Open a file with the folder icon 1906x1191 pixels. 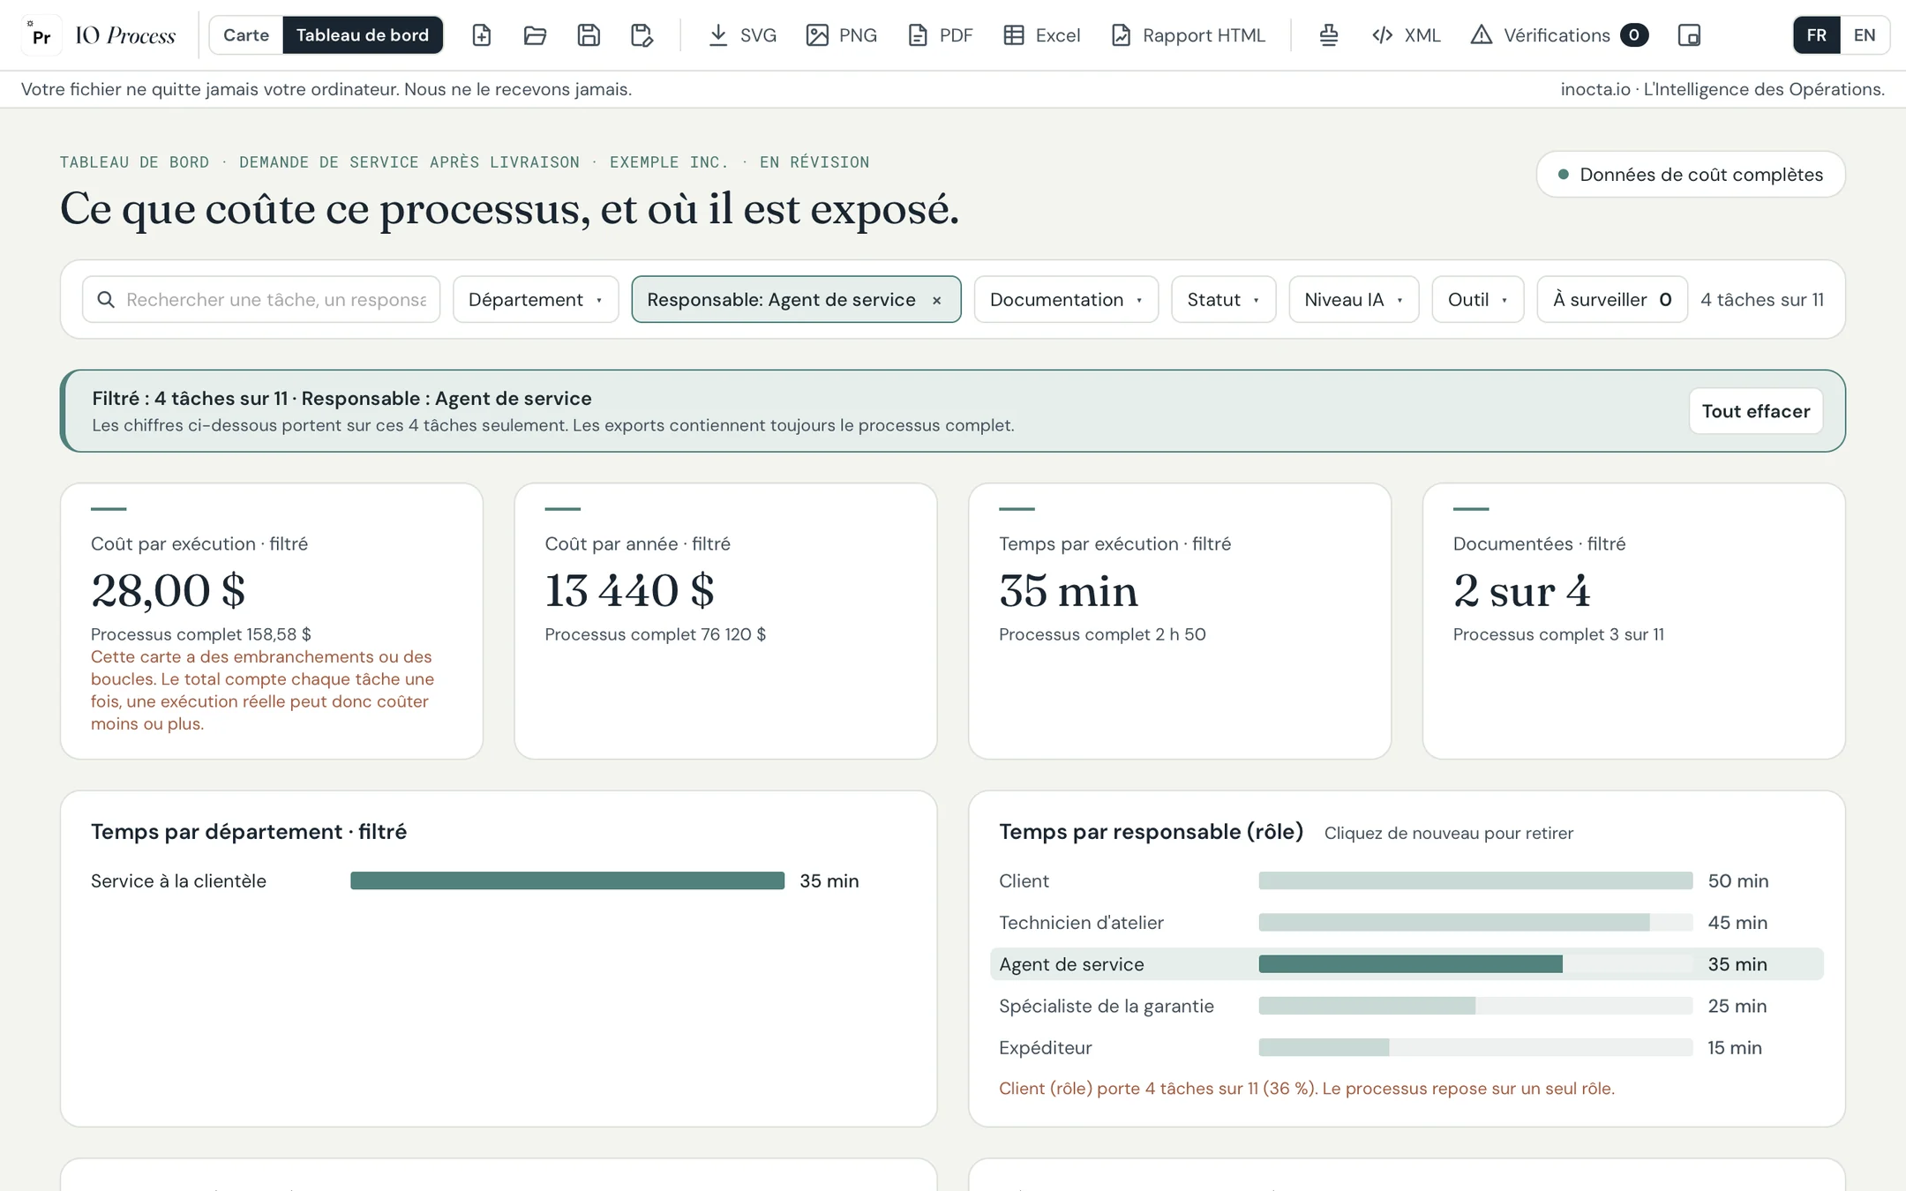pyautogui.click(x=535, y=35)
